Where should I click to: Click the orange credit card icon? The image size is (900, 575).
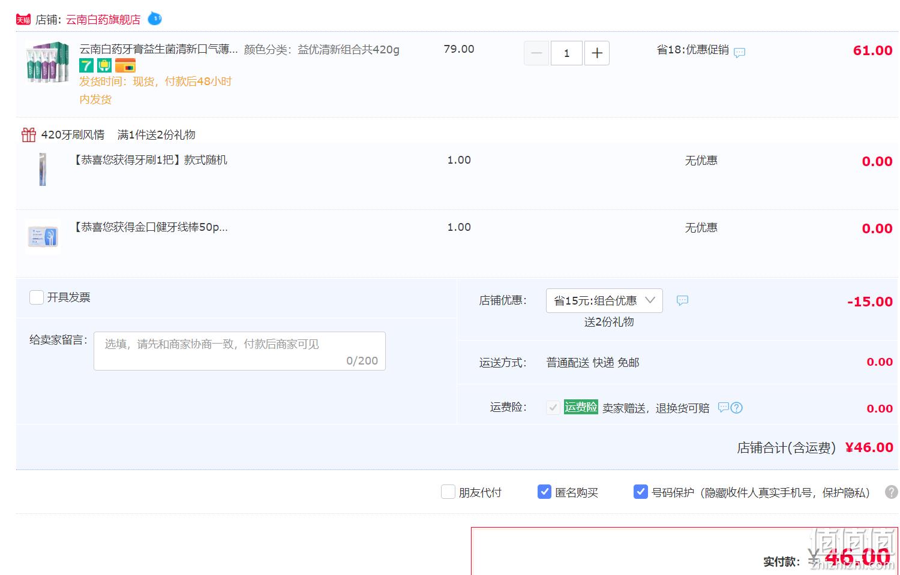click(x=125, y=65)
